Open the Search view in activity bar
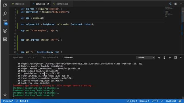The image size is (184, 103). click(x=5, y=13)
